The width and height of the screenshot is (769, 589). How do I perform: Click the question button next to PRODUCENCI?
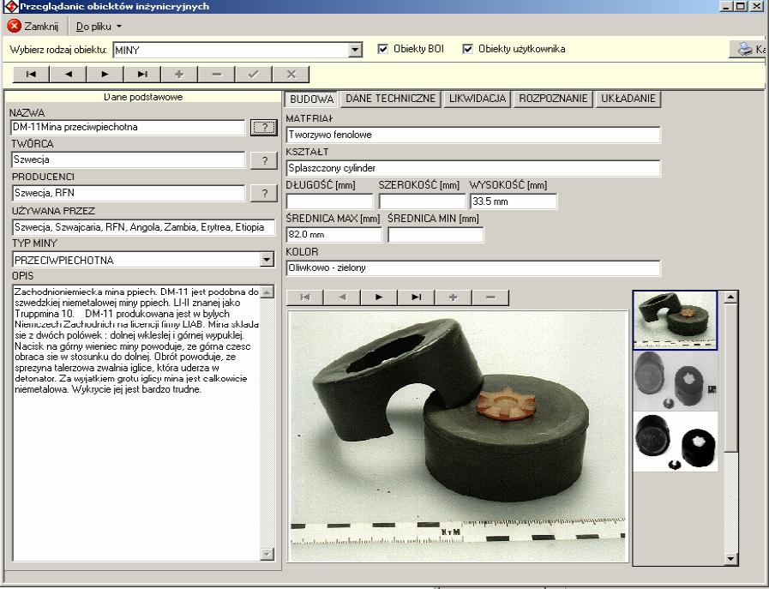point(264,193)
